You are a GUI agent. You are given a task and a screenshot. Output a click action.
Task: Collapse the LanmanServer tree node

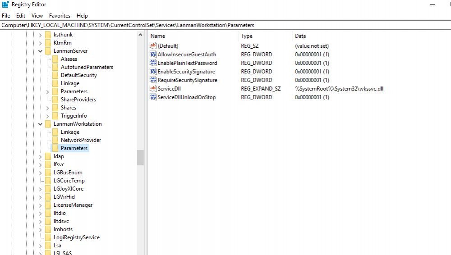[40, 51]
